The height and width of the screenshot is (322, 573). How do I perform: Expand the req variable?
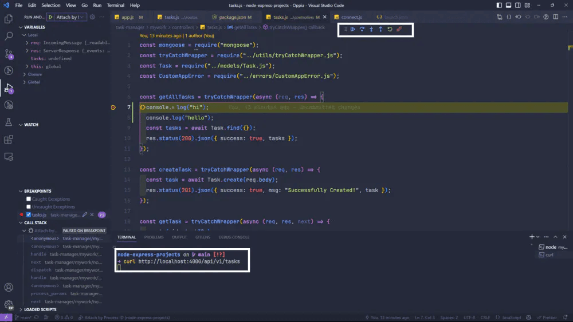pos(27,43)
